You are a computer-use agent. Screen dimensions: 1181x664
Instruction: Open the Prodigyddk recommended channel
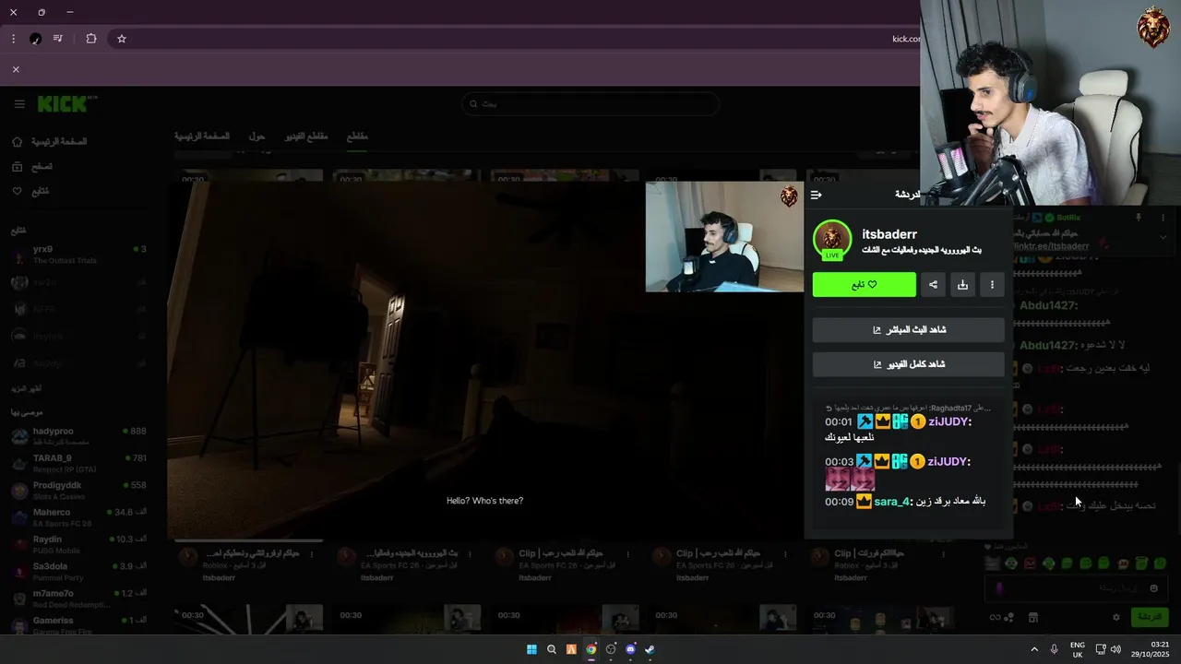78,490
